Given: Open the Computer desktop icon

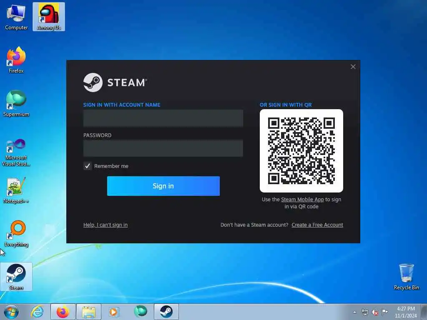Looking at the screenshot, I should (16, 17).
